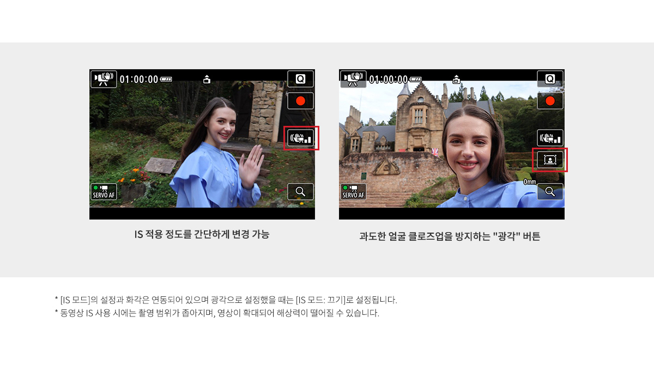Toggle SERVO AF on left screen
654x377 pixels.
[x=104, y=192]
